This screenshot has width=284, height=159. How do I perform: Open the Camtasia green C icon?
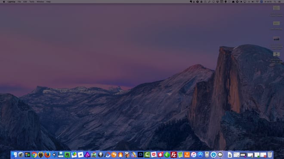pyautogui.click(x=147, y=155)
